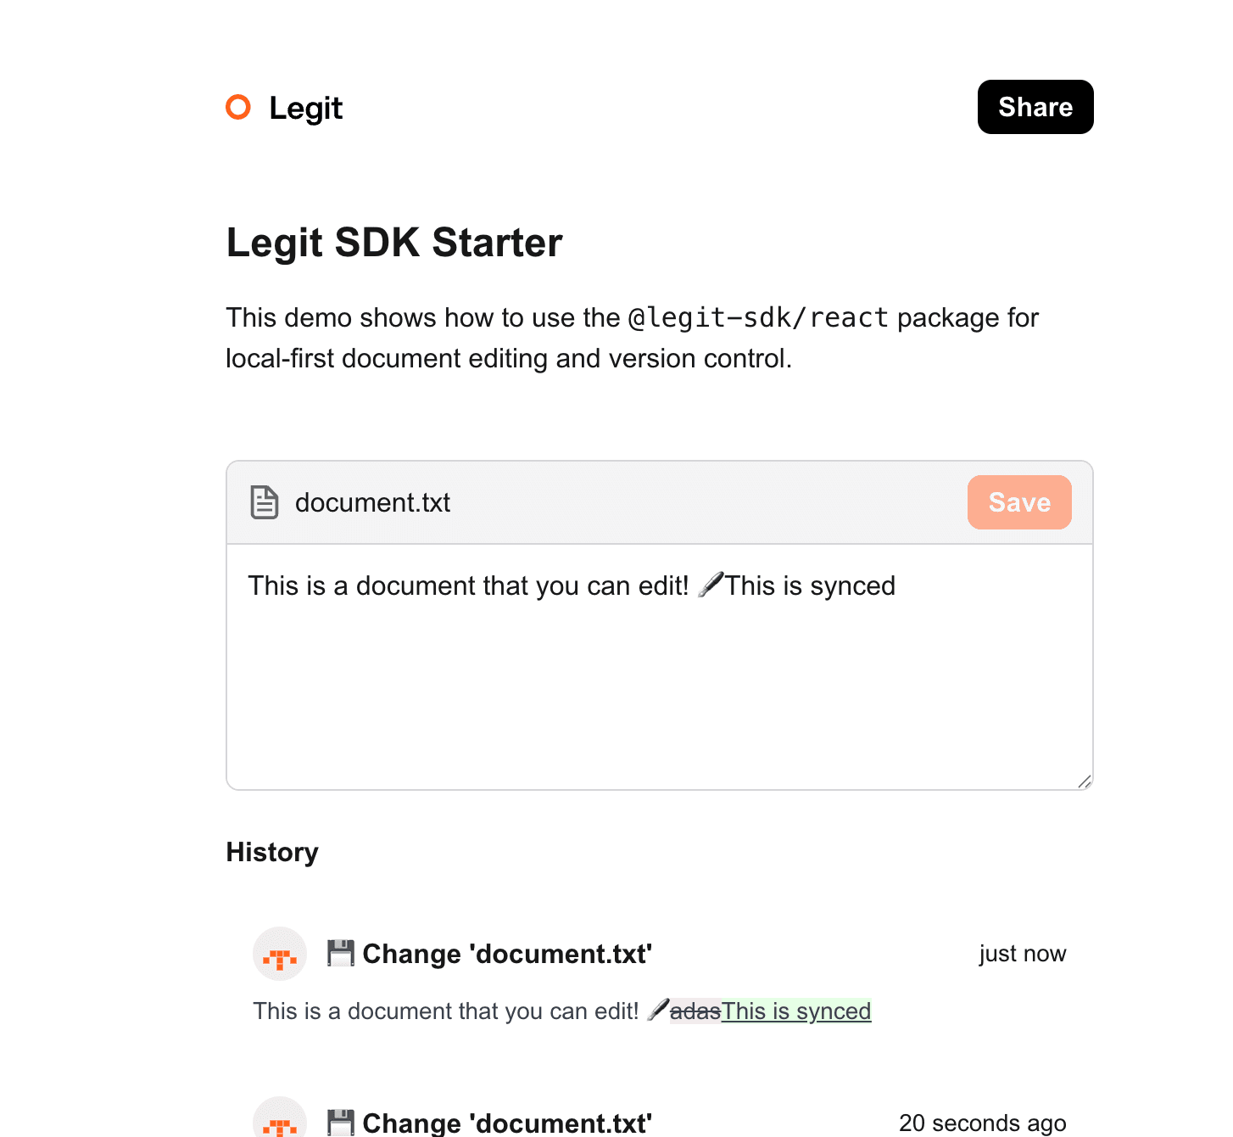The height and width of the screenshot is (1137, 1233).
Task: Click the '20 seconds ago' timestamp
Action: click(x=983, y=1123)
